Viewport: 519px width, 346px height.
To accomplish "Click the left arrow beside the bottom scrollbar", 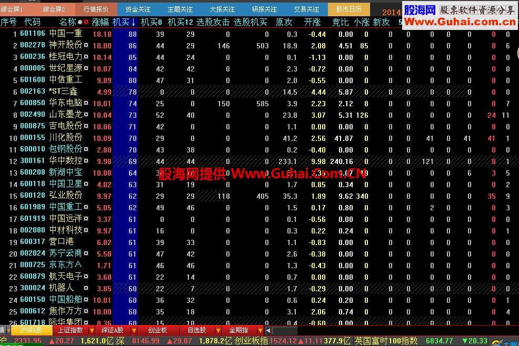I will click(x=268, y=331).
